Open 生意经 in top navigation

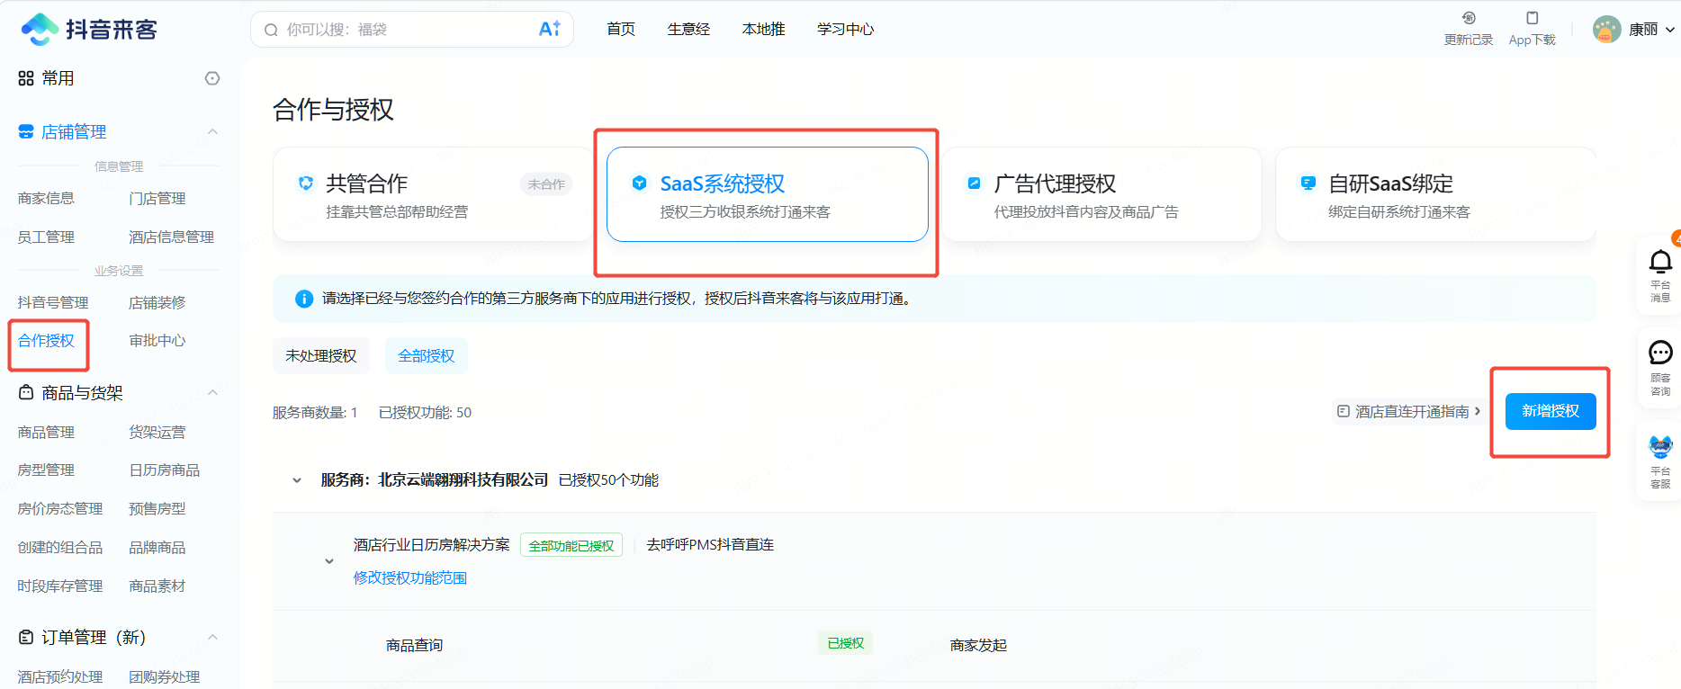[688, 30]
